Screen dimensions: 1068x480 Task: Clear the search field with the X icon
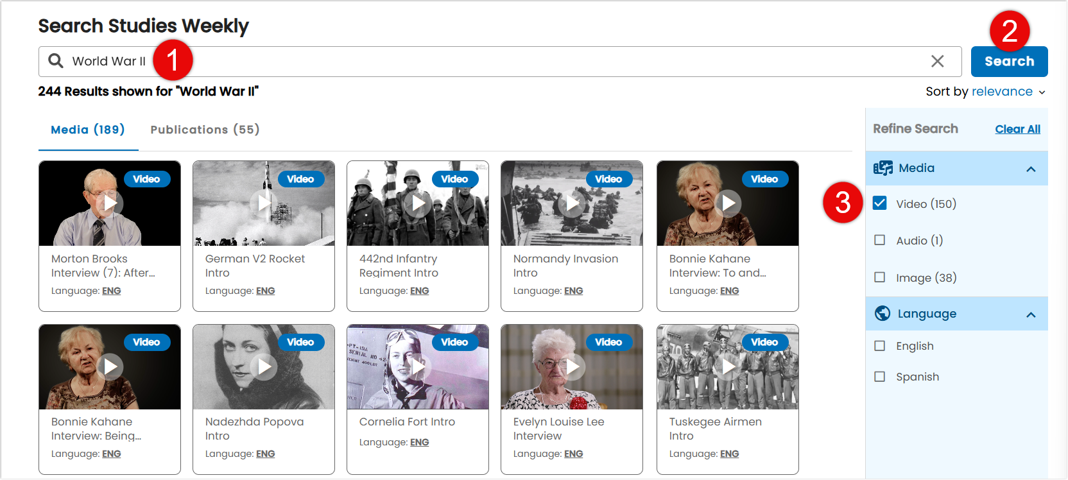[937, 61]
